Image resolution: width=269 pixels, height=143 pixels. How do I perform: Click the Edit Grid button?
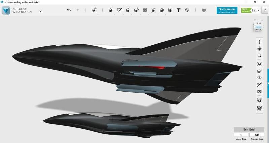click(249, 130)
